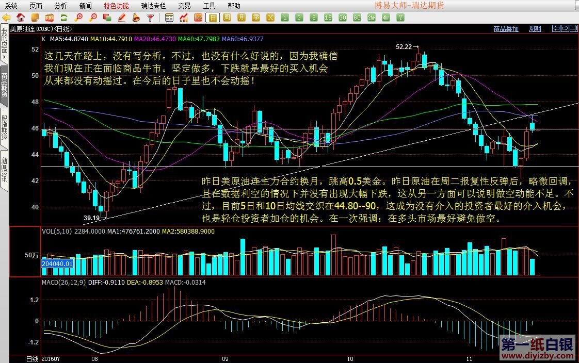Screen dimensions: 579x363
Task: Select the 15-minute period button
Action: [328, 18]
